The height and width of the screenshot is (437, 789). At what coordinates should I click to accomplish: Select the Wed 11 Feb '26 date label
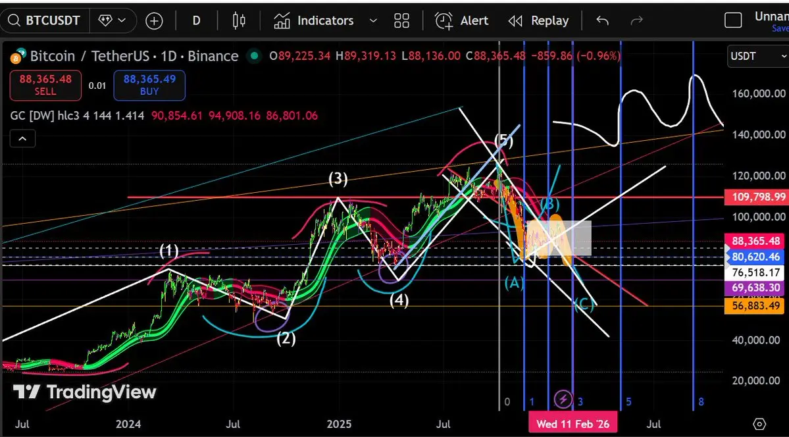pyautogui.click(x=573, y=424)
